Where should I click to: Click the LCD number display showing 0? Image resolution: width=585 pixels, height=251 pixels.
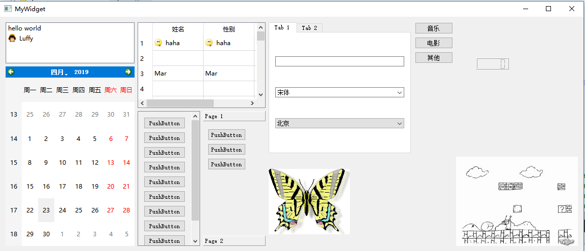tap(493, 64)
